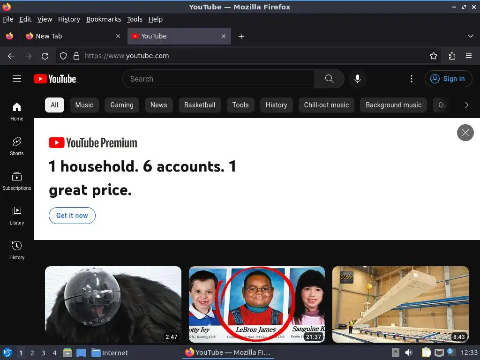Open Firefox View pinned icon
Viewport: 480px width, 360px height.
pos(9,36)
